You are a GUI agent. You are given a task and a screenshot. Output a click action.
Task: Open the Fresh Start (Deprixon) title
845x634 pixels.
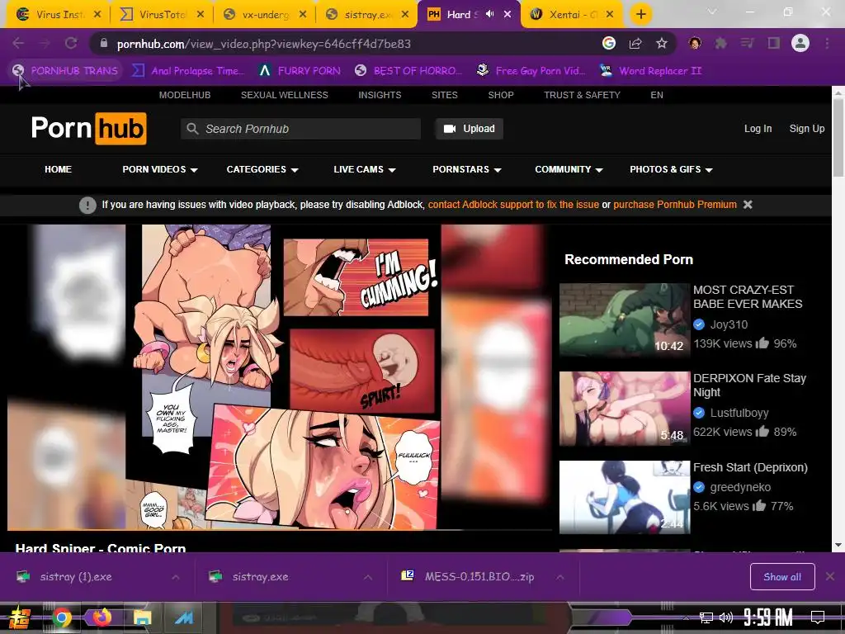750,467
